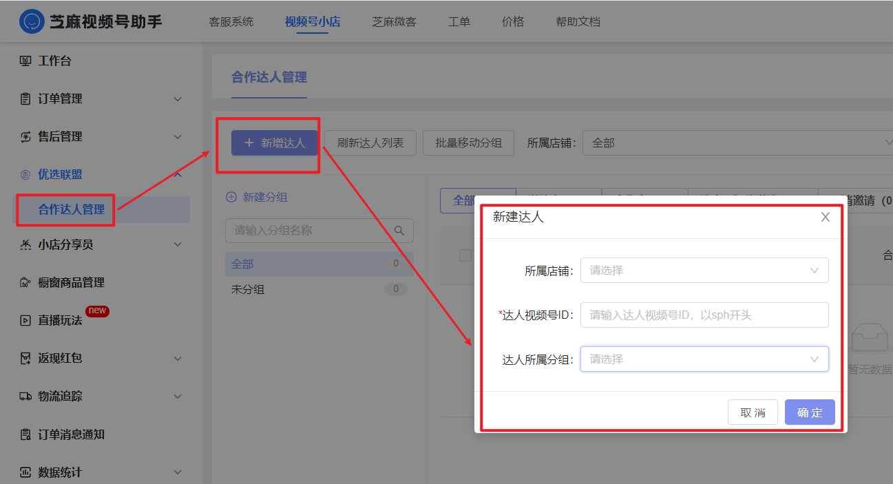Click the 橱窗商品管理 icon

click(x=25, y=282)
